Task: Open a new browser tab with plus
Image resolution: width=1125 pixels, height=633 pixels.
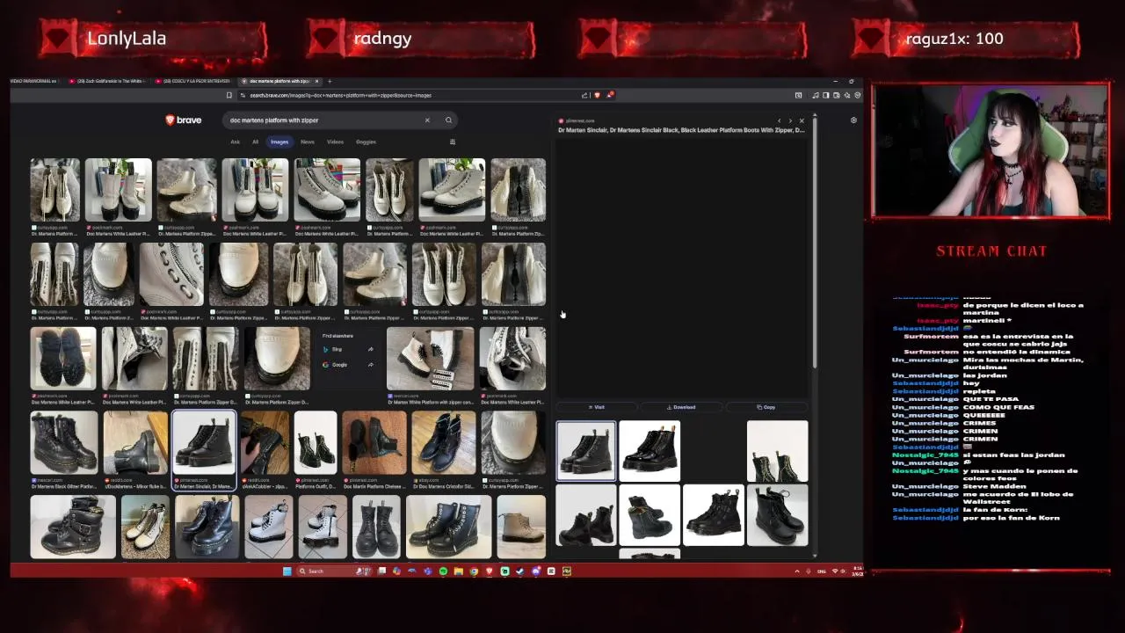Action: click(330, 81)
